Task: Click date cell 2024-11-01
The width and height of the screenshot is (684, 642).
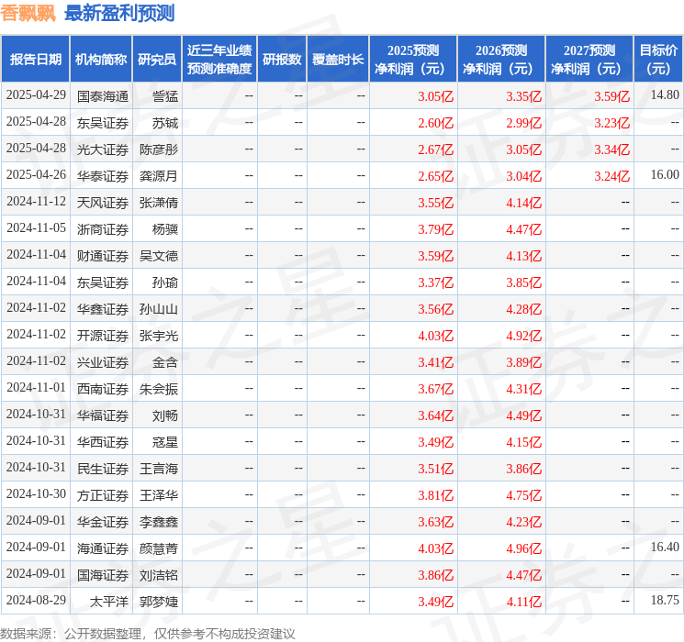Action: (36, 387)
